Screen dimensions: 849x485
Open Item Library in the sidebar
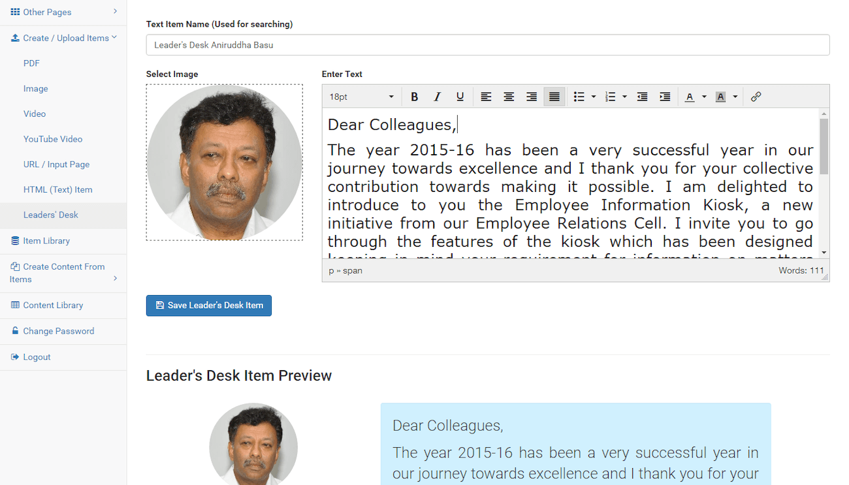pos(46,241)
